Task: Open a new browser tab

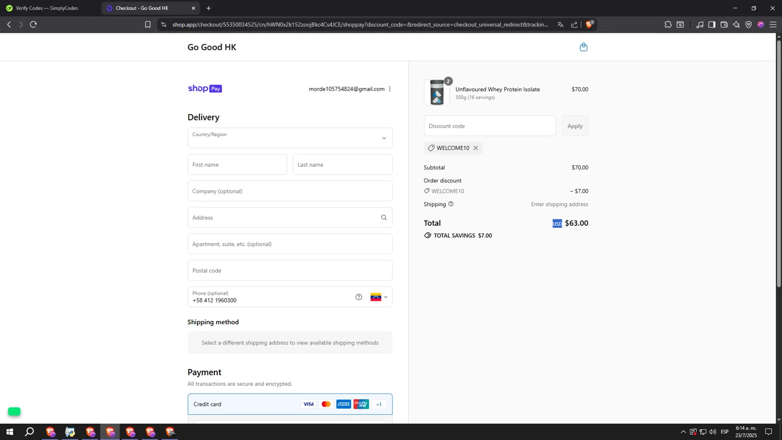Action: 209,8
